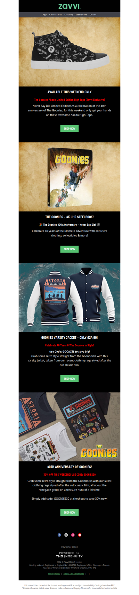Open the Privacy Policy link
Image resolution: width=139 pixels, height=595 pixels.
[54, 573]
